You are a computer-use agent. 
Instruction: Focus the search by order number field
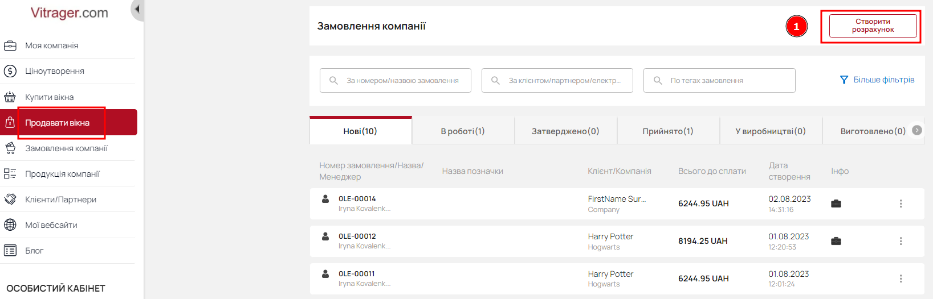pyautogui.click(x=396, y=80)
